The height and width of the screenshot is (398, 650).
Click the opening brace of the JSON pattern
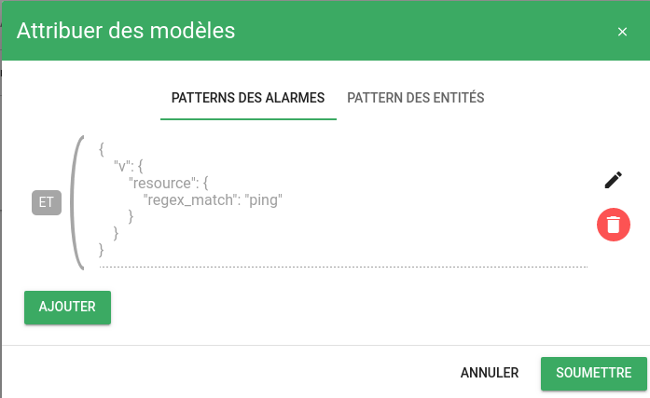[101, 148]
